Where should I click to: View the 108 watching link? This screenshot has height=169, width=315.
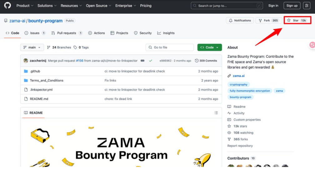241,133
